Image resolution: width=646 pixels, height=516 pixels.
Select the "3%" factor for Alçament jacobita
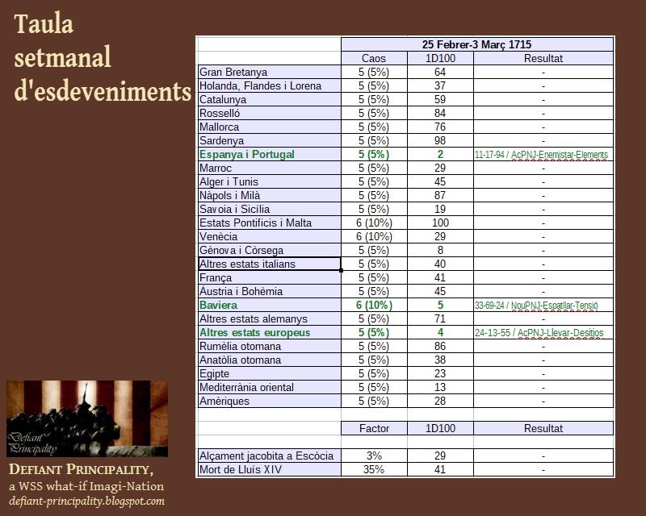(374, 456)
